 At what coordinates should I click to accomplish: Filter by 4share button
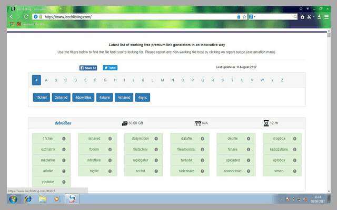click(x=104, y=98)
